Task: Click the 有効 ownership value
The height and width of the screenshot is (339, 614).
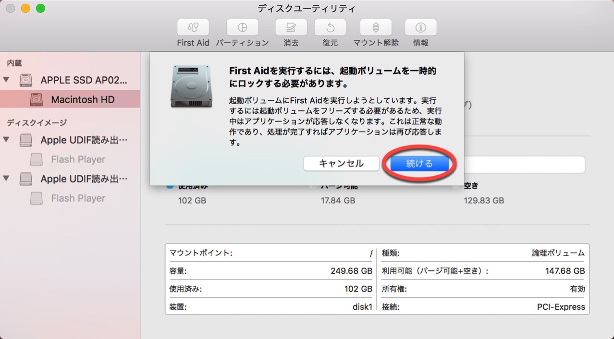Action: pos(577,289)
